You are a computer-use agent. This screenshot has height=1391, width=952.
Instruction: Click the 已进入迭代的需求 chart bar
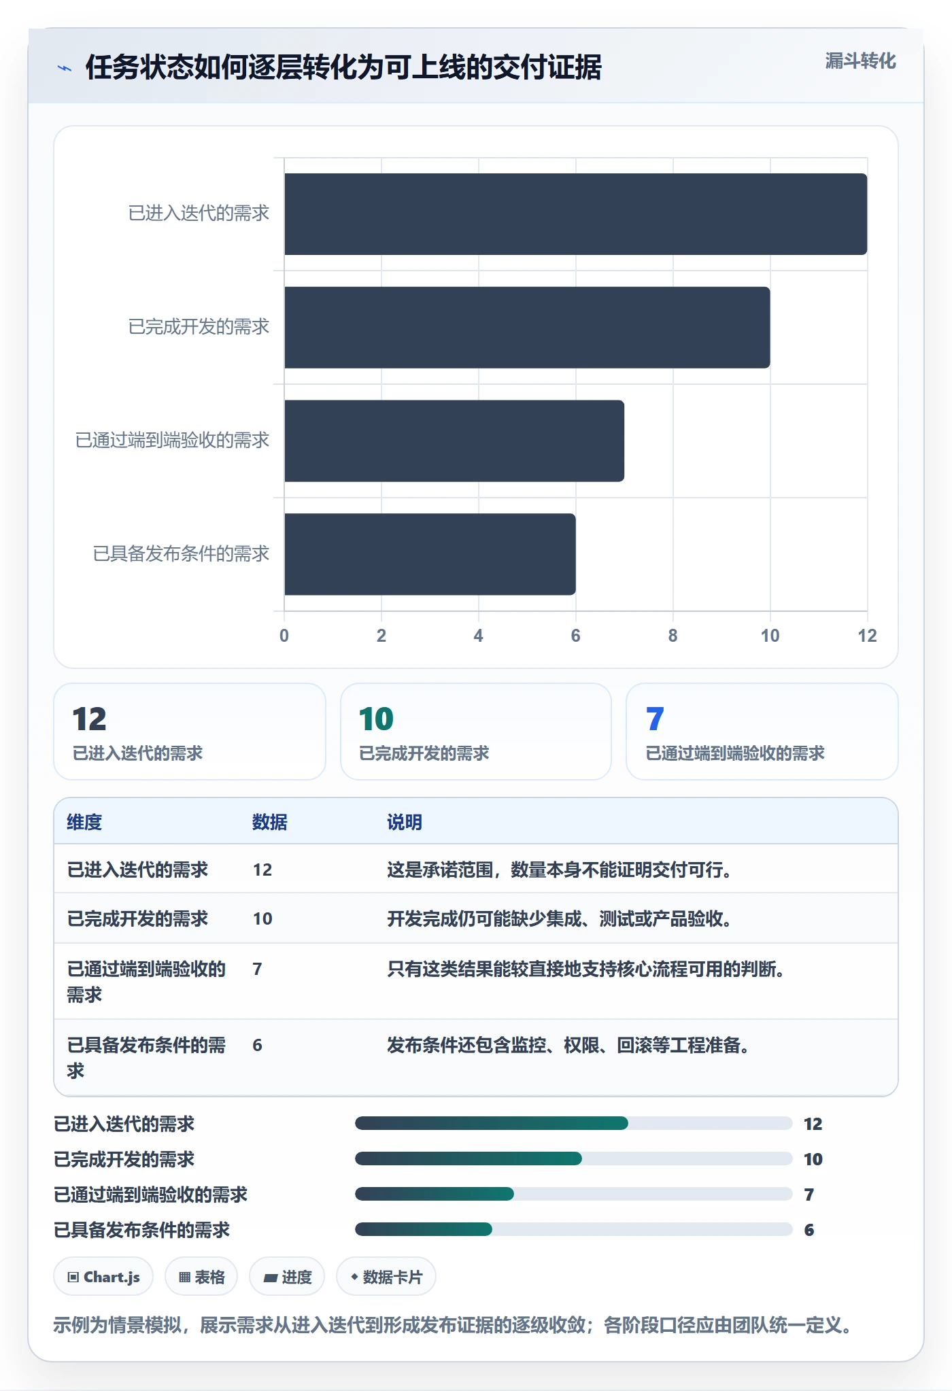pos(575,214)
